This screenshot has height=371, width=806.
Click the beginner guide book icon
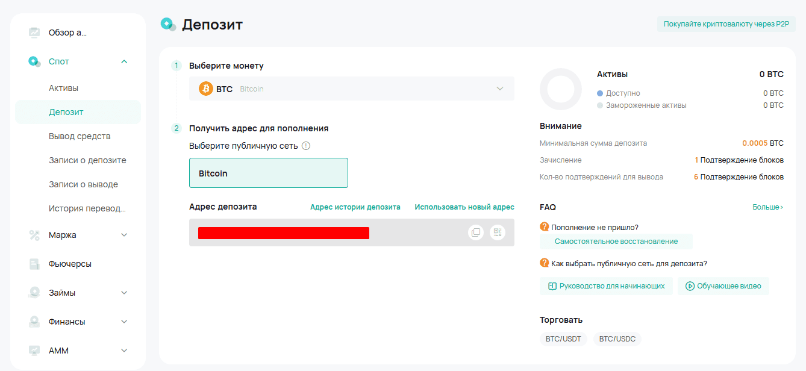click(552, 286)
